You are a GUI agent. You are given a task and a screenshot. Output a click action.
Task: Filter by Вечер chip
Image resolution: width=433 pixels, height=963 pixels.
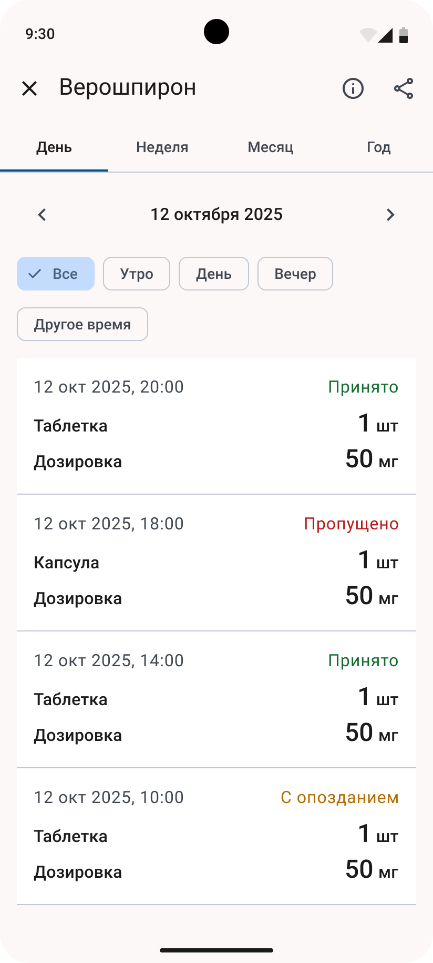(295, 274)
